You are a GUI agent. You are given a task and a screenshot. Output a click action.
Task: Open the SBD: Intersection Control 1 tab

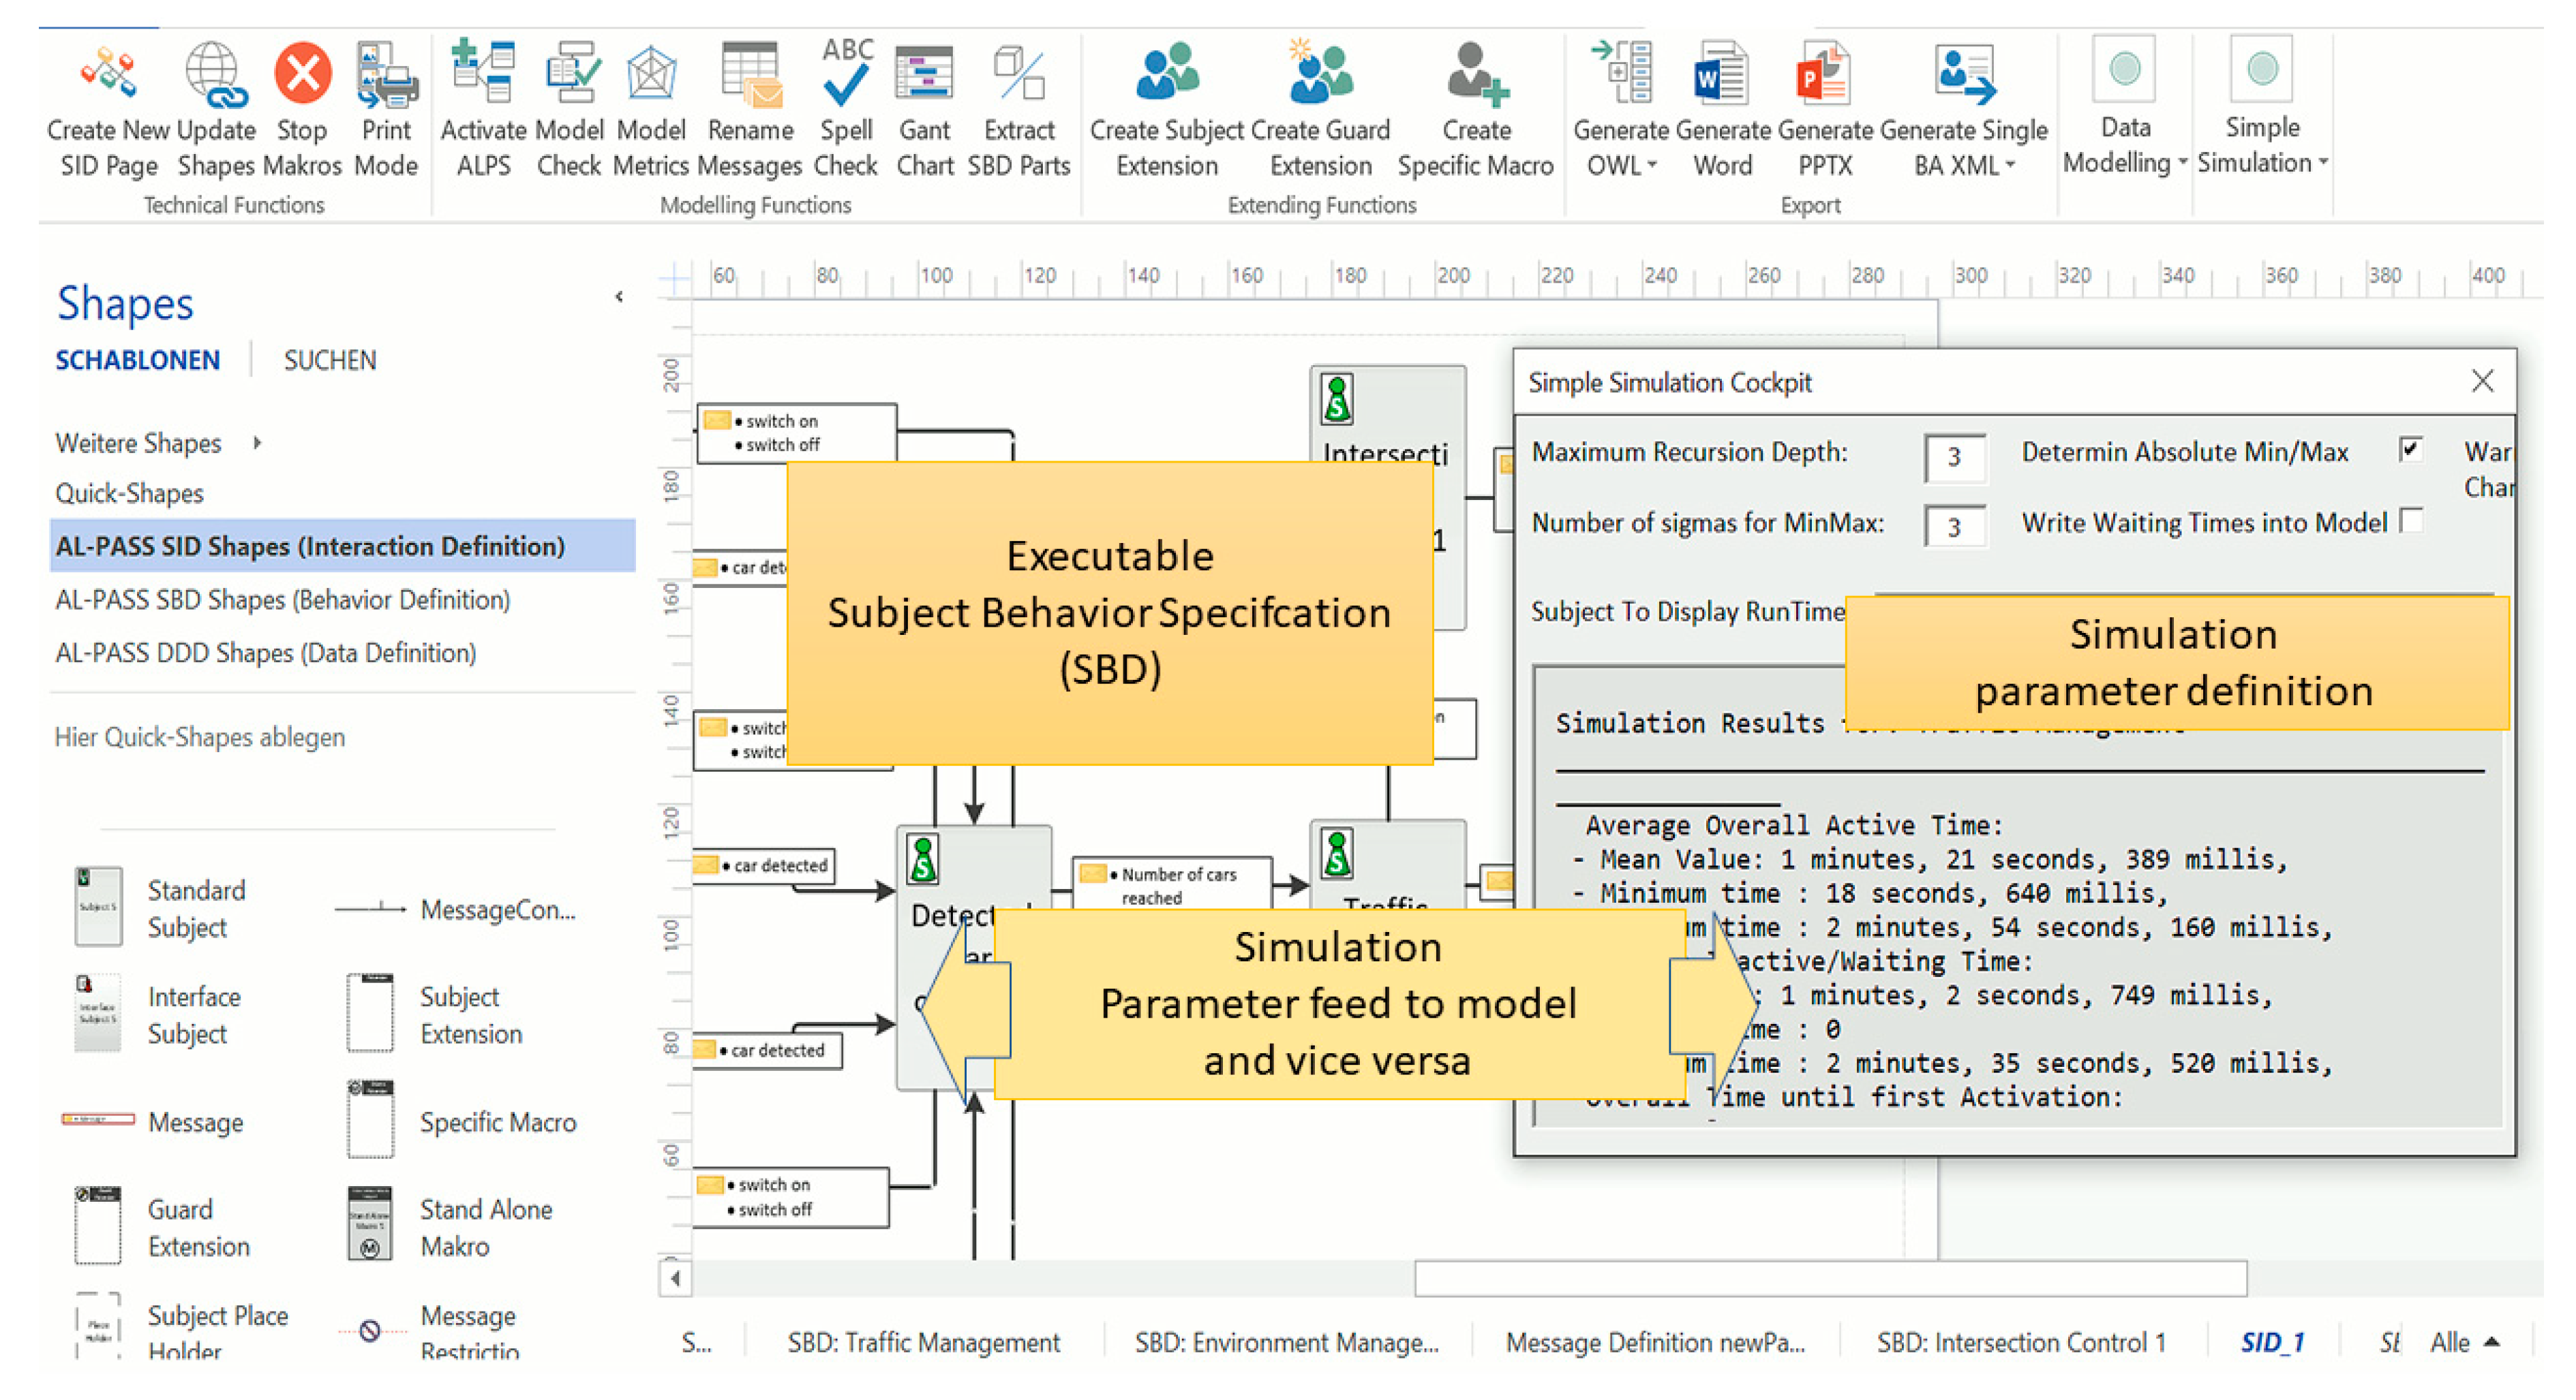point(2020,1341)
